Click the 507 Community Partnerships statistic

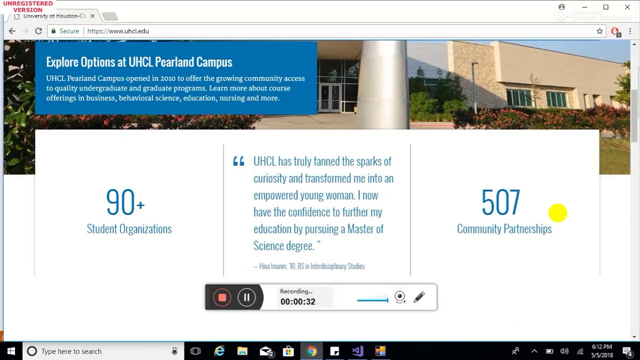coord(504,211)
